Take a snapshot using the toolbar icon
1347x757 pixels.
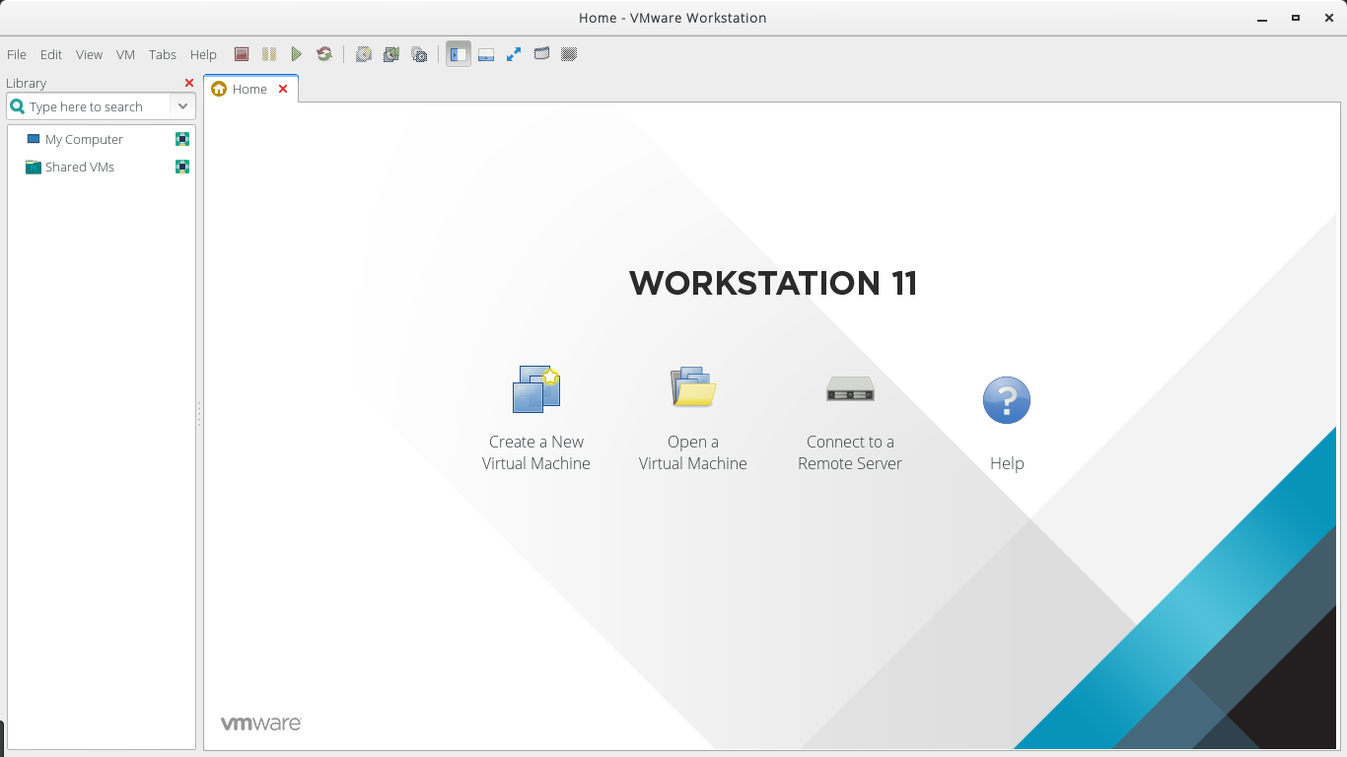click(x=364, y=54)
